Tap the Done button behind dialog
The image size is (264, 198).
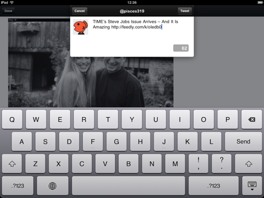[x=8, y=11]
